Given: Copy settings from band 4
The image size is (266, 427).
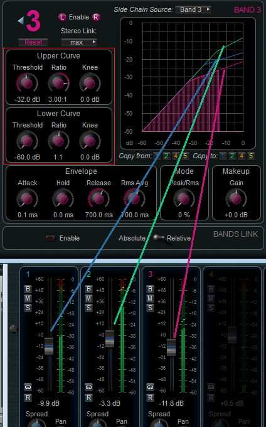Looking at the screenshot, I should [176, 156].
